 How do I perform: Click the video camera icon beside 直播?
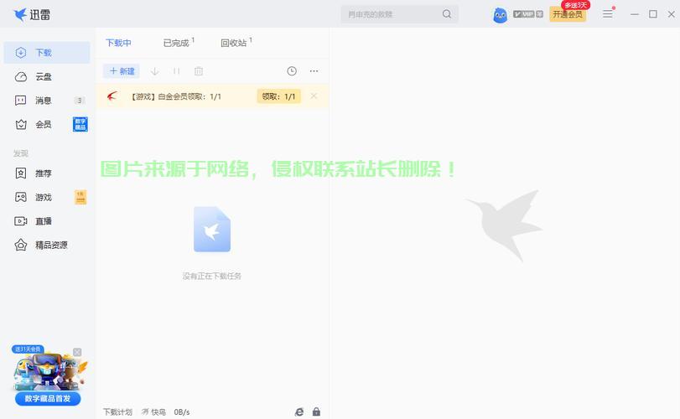point(21,221)
